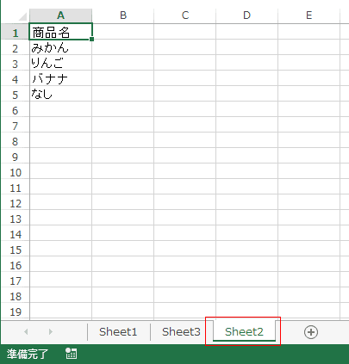Select the Sheet2 tab
The height and width of the screenshot is (364, 349).
244,332
